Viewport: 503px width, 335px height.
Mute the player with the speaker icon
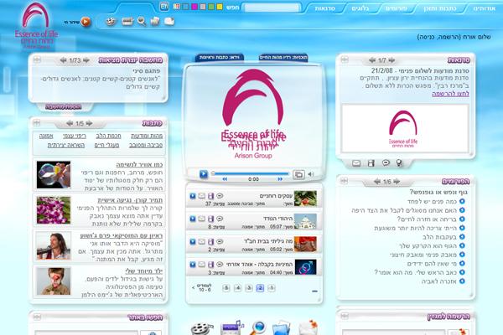click(310, 174)
